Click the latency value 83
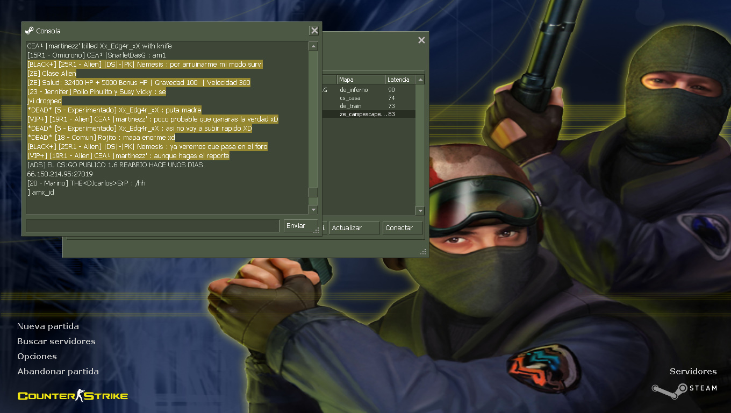Image resolution: width=731 pixels, height=413 pixels. coord(391,114)
